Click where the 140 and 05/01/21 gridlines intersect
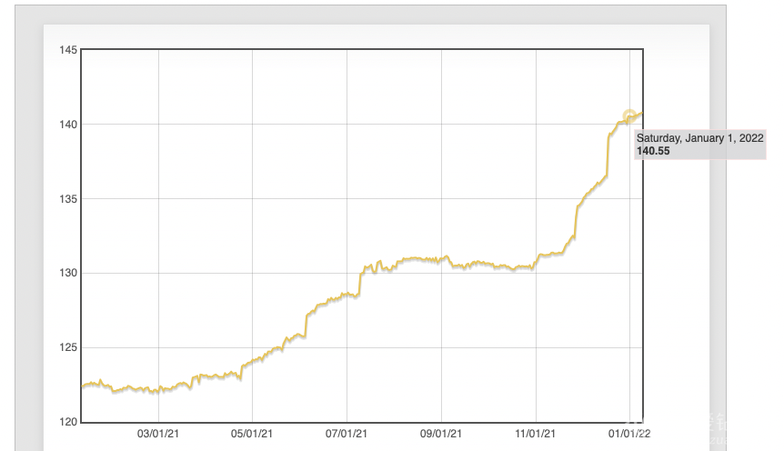The image size is (784, 451). [252, 124]
